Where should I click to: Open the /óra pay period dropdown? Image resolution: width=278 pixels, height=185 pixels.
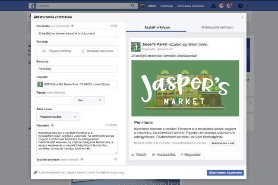tap(89, 100)
